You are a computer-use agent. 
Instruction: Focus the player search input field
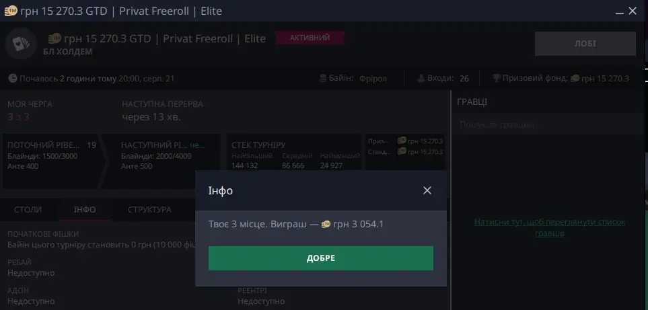[550, 124]
